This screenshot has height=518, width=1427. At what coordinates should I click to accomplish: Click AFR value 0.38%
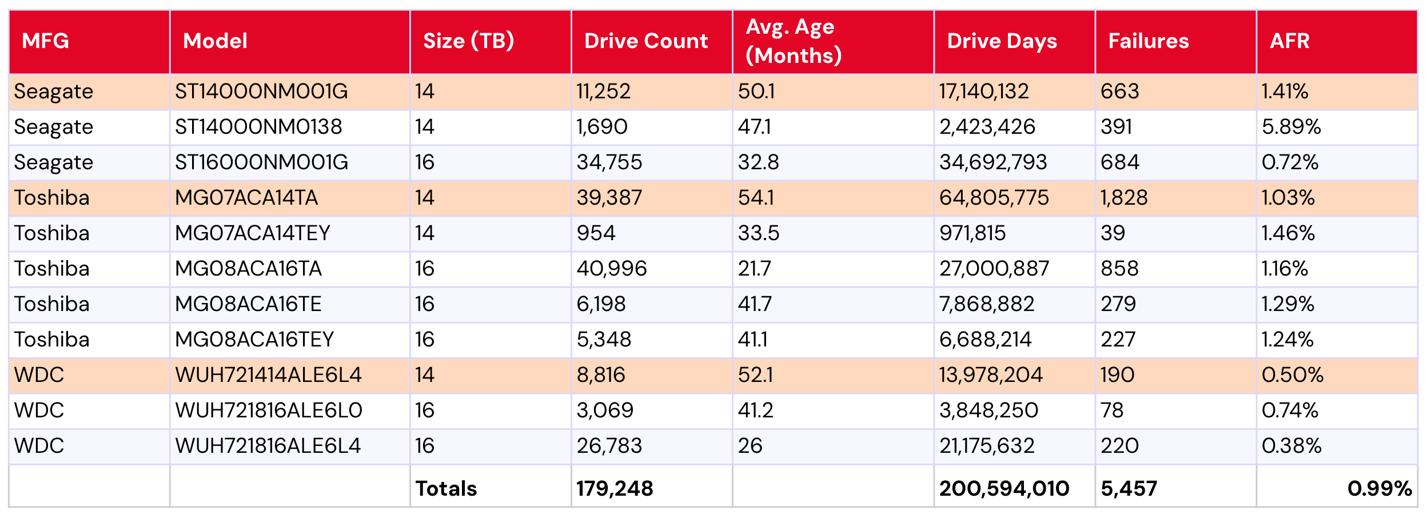pos(1292,446)
